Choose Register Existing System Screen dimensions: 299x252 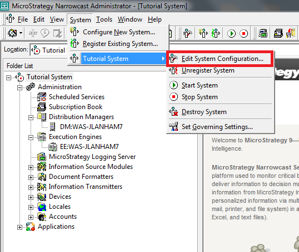pos(118,44)
